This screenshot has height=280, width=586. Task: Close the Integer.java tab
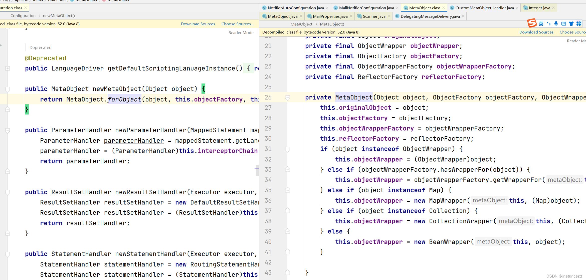[553, 8]
